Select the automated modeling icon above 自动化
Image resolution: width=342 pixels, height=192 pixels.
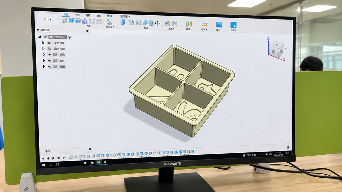point(109,22)
